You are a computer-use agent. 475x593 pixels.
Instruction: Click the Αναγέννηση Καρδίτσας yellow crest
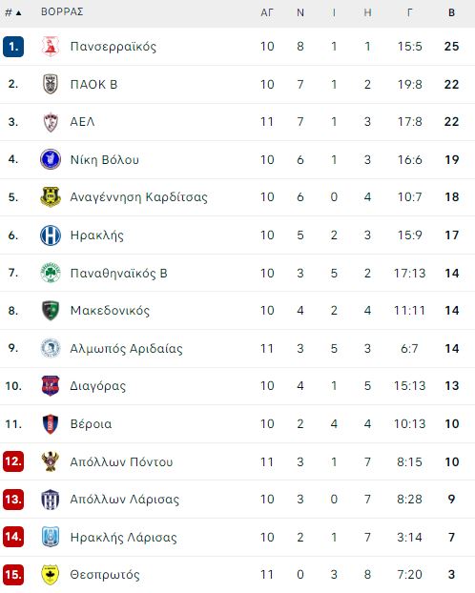(51, 197)
